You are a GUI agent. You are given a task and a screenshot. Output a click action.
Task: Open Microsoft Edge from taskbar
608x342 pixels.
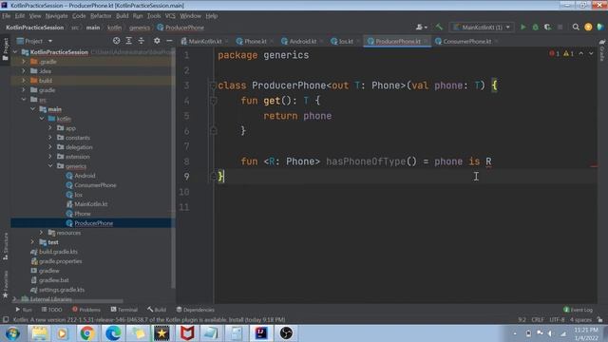113,333
